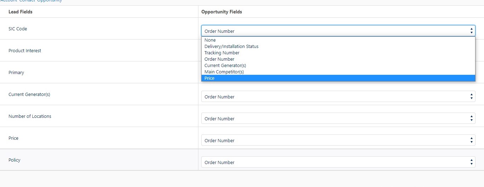The width and height of the screenshot is (484, 187).
Task: Expand the Number of Locations mapping dropdown
Action: (x=338, y=119)
